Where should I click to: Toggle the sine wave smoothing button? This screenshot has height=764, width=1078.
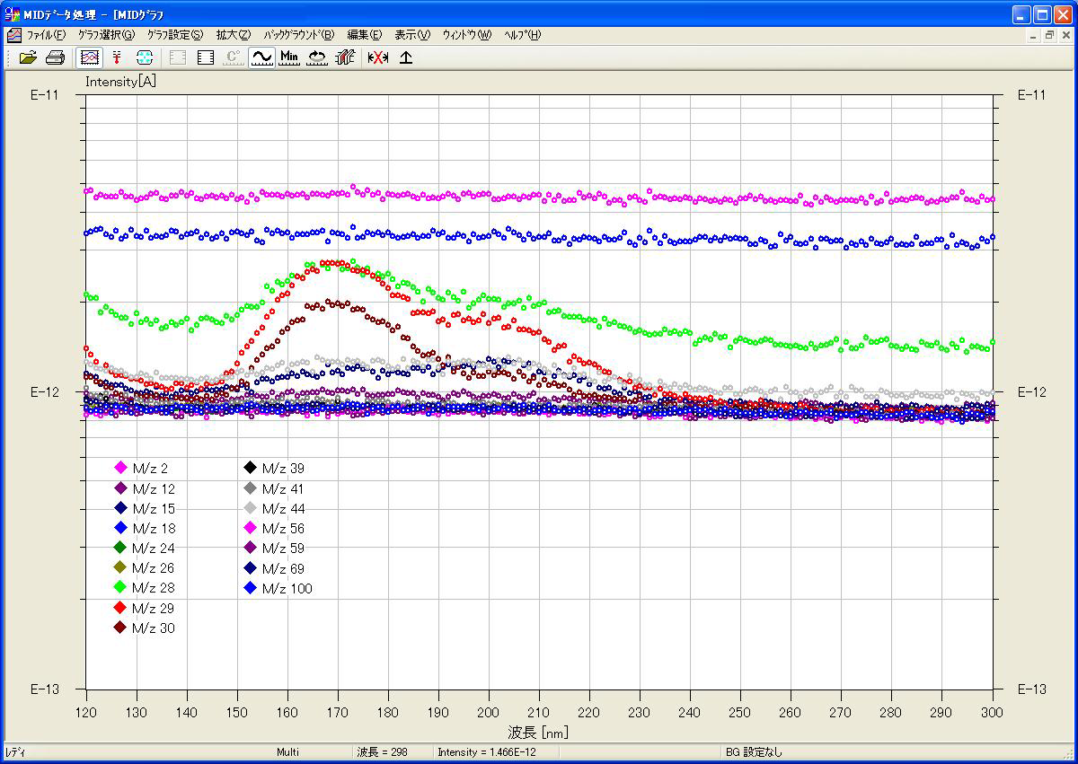point(261,57)
